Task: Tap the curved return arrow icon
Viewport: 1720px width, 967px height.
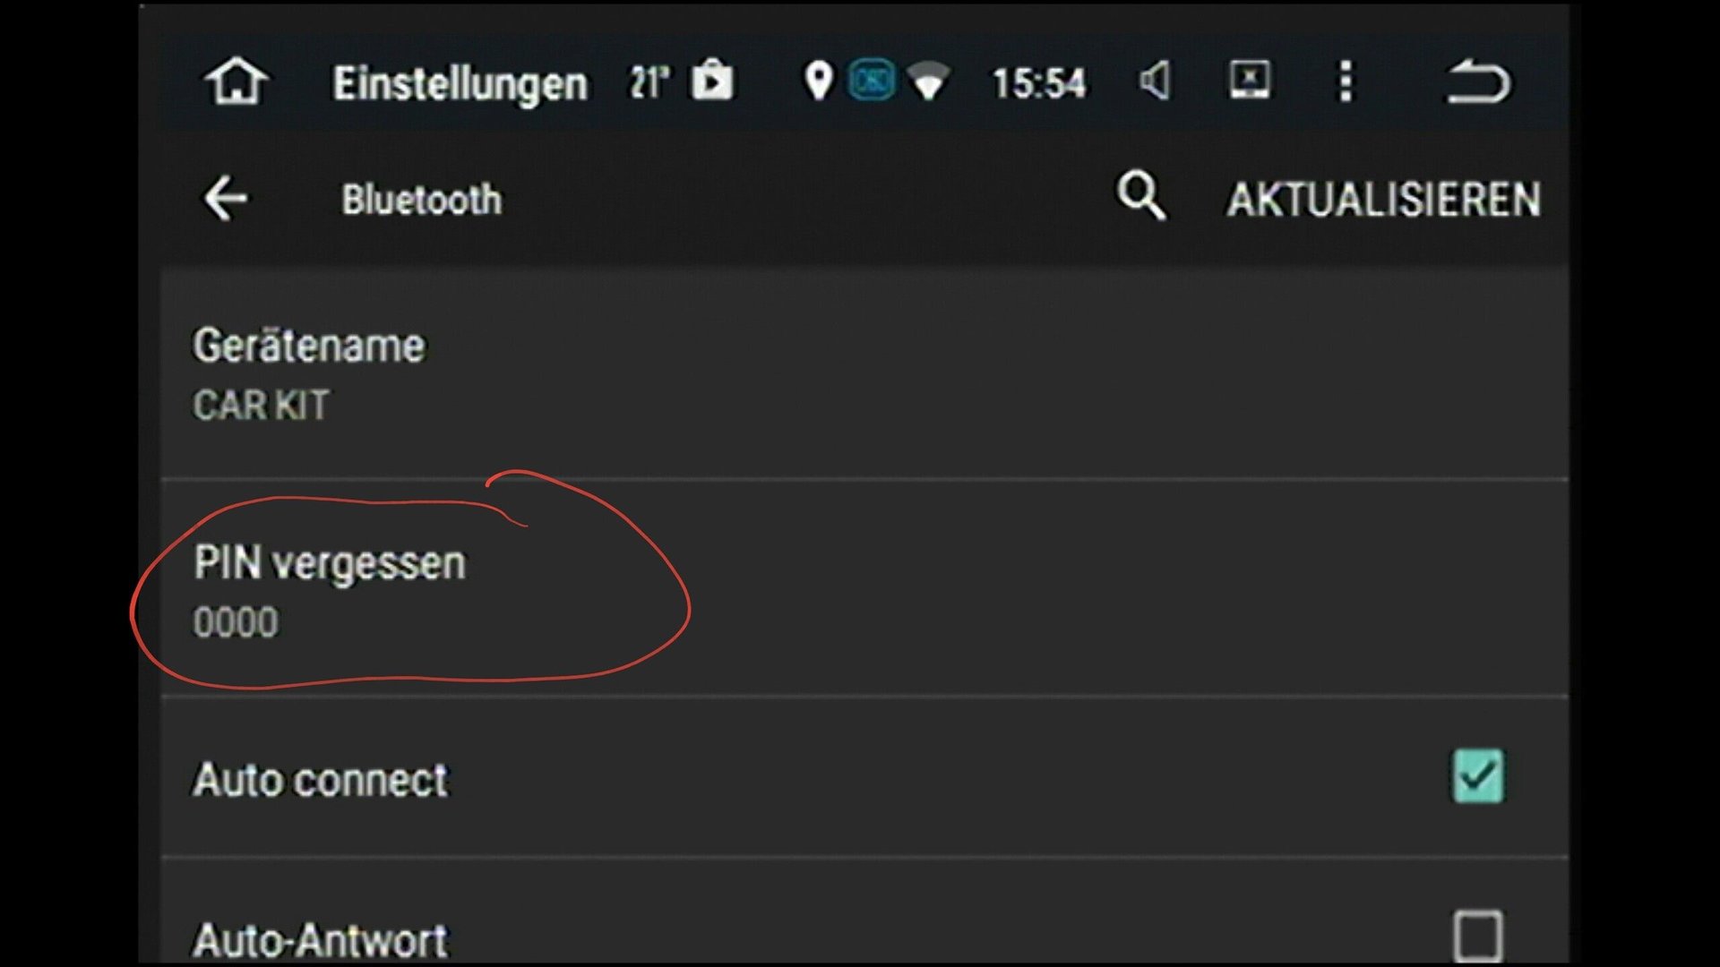Action: tap(1478, 81)
